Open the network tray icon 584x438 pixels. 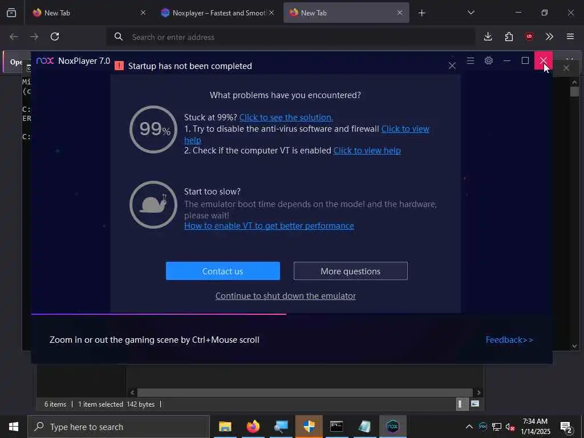pos(497,427)
